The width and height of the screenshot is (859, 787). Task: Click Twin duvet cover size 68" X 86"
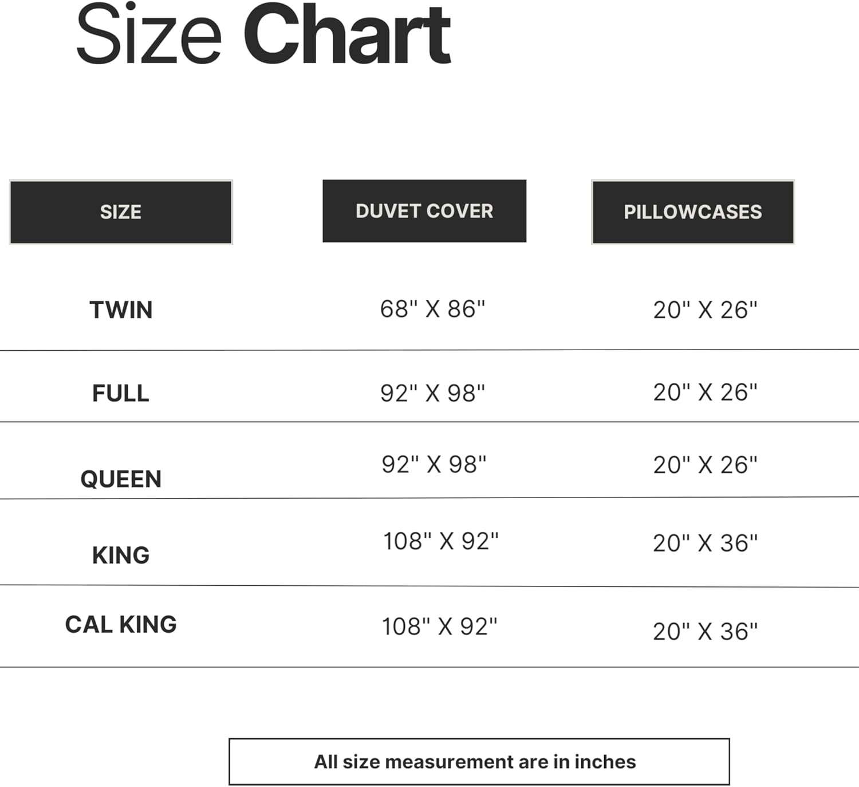432,309
